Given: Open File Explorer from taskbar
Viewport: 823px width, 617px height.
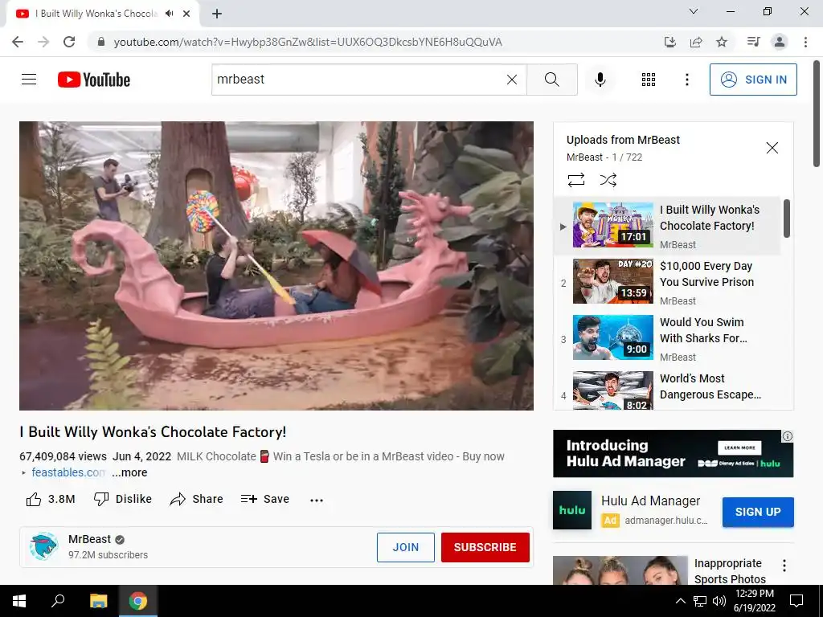Looking at the screenshot, I should click(x=98, y=601).
